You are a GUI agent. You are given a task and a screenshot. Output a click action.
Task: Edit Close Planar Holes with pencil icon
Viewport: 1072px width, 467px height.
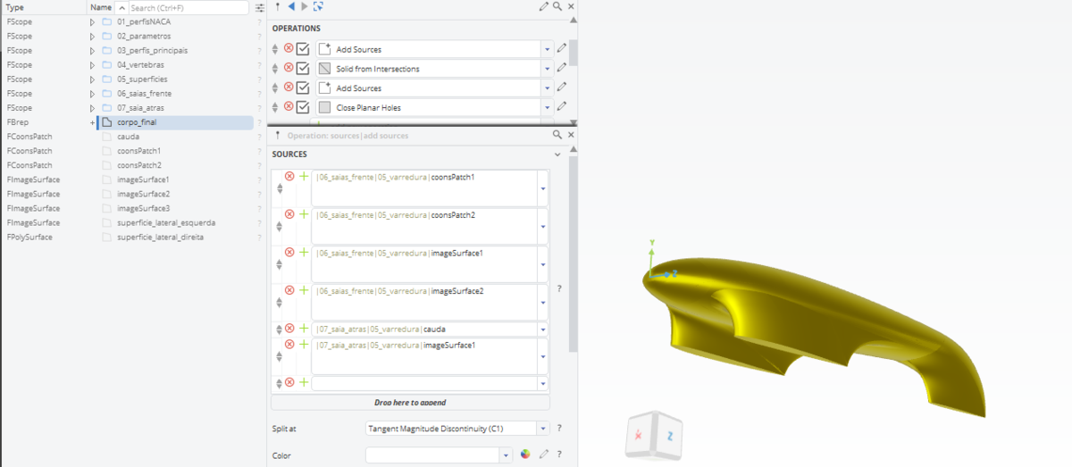561,107
